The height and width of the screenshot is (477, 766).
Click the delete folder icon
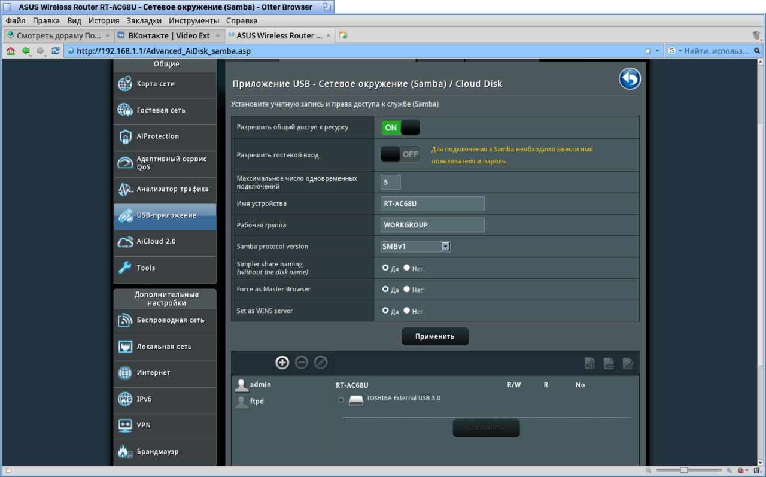pos(609,363)
